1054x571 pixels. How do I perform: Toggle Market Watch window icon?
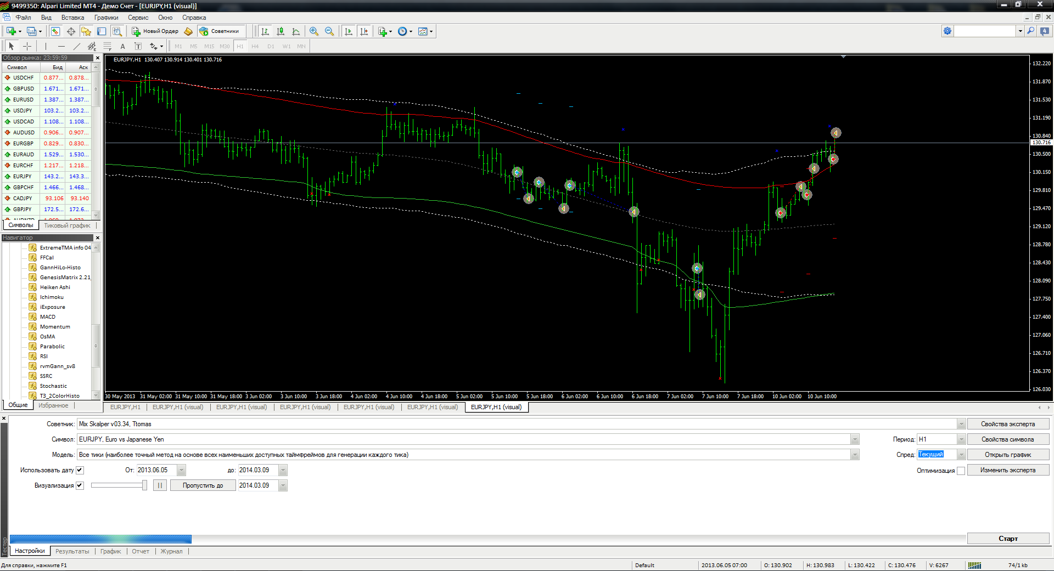(x=55, y=31)
